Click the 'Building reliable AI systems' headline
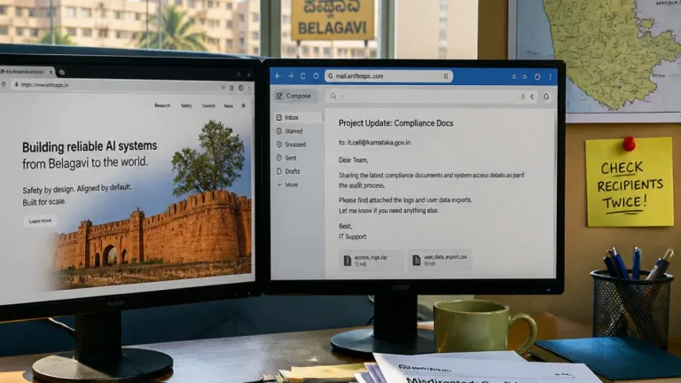This screenshot has width=681, height=383. [x=90, y=147]
